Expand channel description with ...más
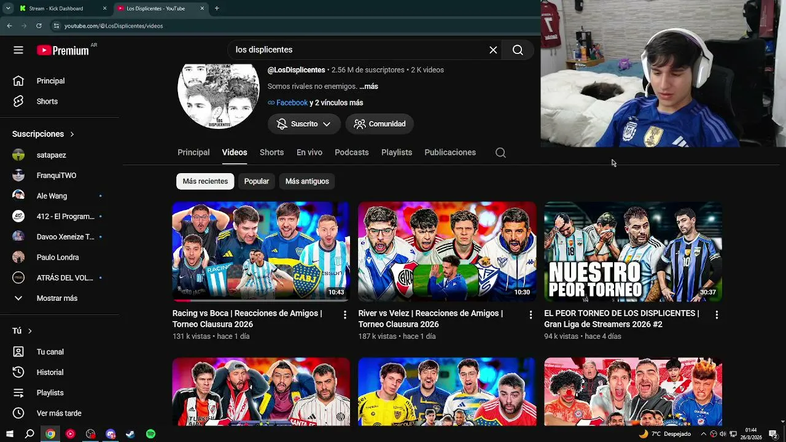Screen dimensions: 786x442 coord(368,87)
